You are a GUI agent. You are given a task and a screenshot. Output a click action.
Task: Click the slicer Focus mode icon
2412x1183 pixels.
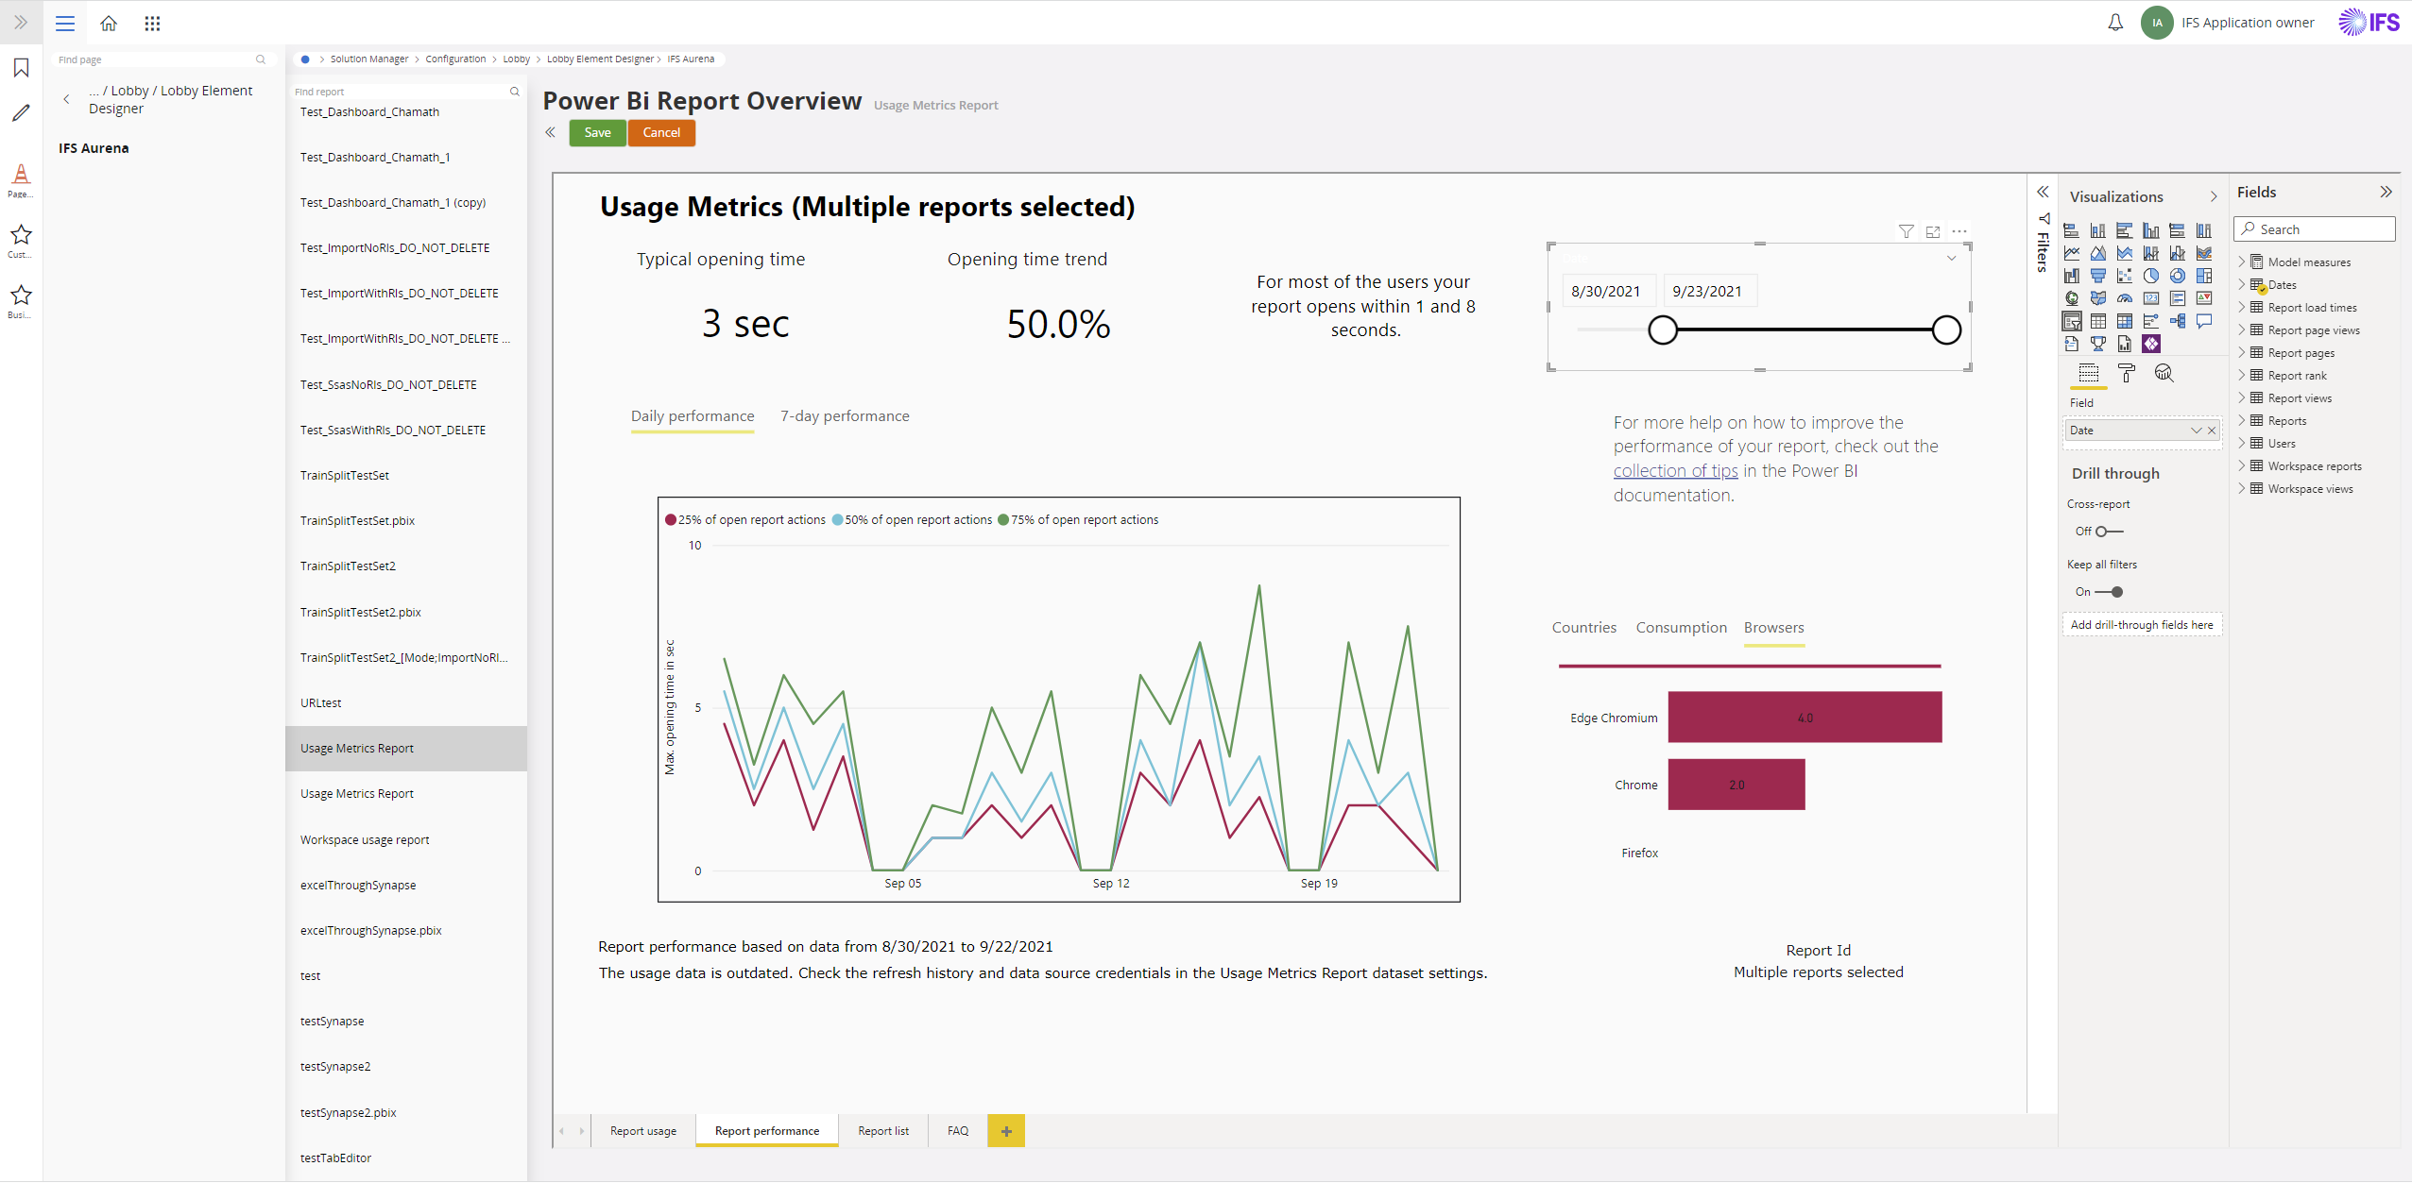click(x=1932, y=231)
